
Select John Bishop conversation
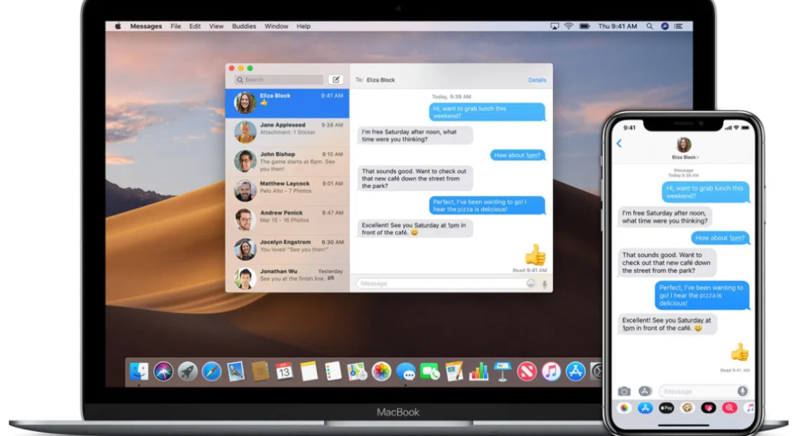(287, 162)
